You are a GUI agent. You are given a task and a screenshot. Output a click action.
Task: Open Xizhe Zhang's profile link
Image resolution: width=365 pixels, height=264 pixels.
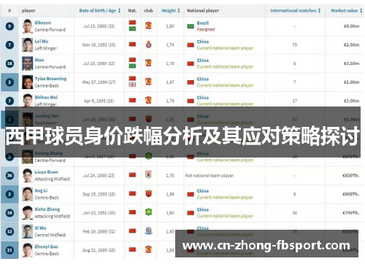point(47,209)
